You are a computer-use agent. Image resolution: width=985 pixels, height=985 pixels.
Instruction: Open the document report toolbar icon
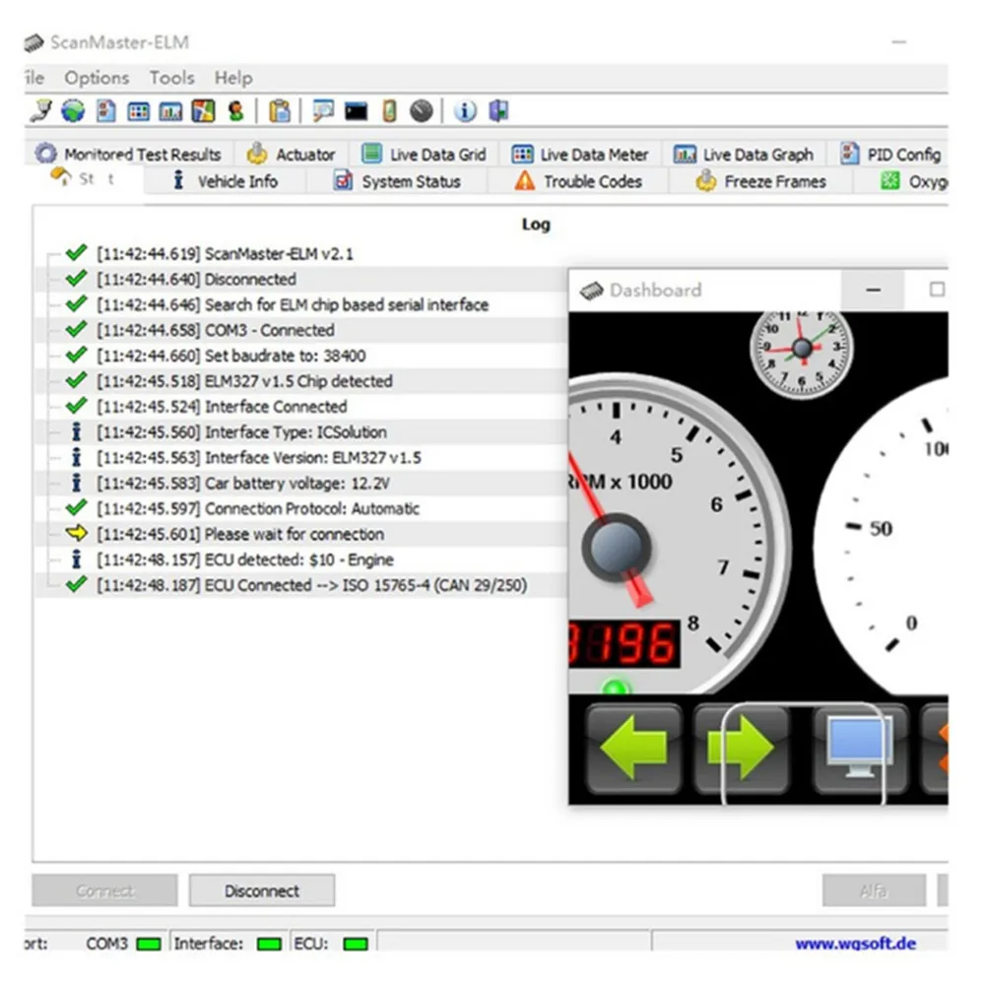point(105,111)
